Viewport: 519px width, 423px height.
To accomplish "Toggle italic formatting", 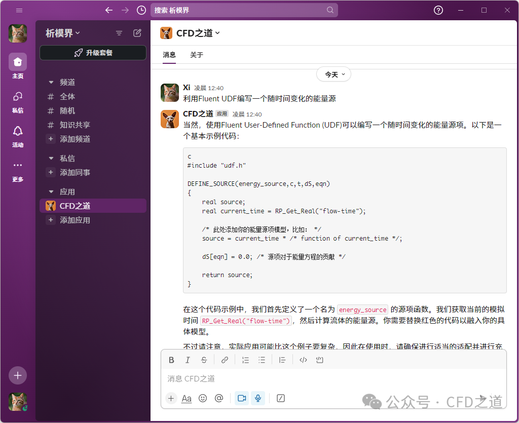I will [188, 360].
